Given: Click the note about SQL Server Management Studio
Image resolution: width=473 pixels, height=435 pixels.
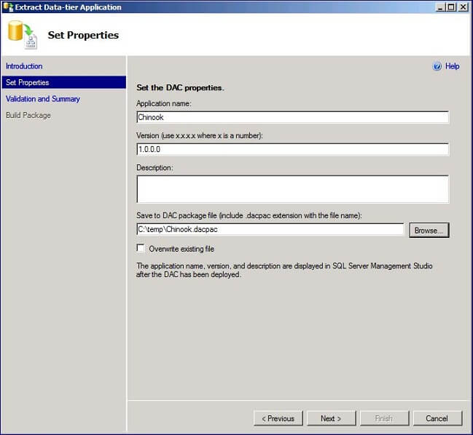Looking at the screenshot, I should (x=284, y=271).
